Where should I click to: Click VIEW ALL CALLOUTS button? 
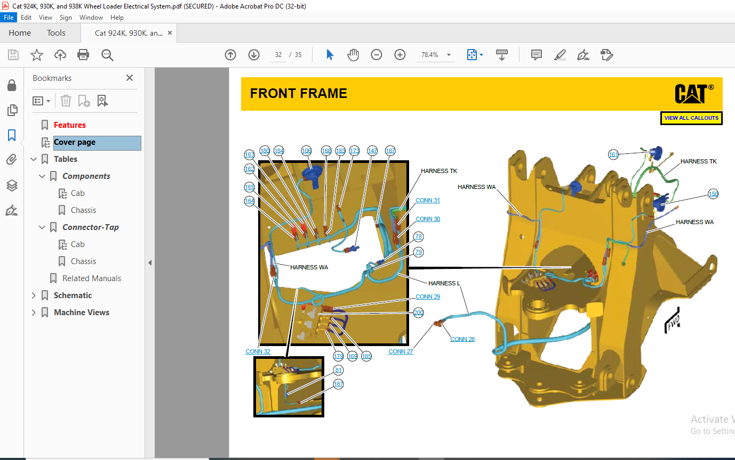click(691, 118)
